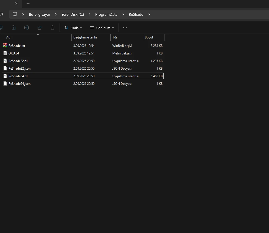The width and height of the screenshot is (269, 233).
Task: Expand the chevron after ProgramData
Action: pyautogui.click(x=123, y=14)
